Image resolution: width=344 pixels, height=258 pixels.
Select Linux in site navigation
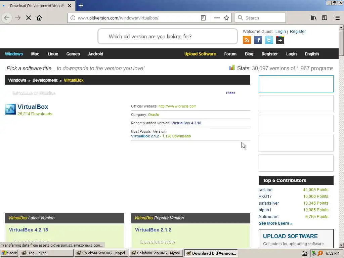(x=53, y=54)
